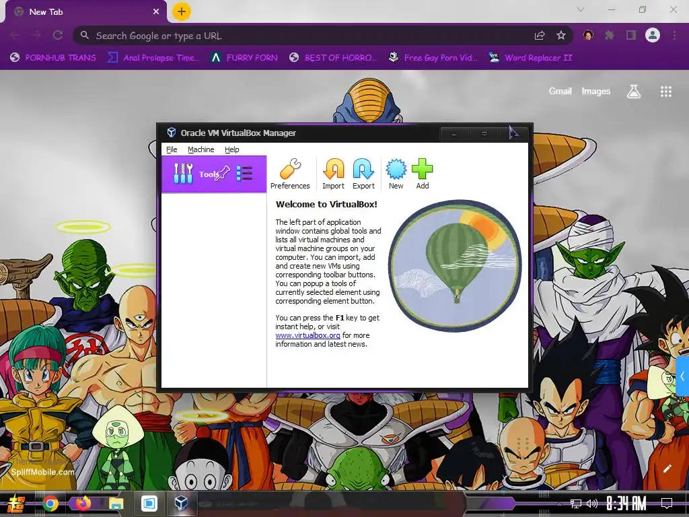Open the Chrome tab search chevron
The width and height of the screenshot is (689, 517).
581,9
